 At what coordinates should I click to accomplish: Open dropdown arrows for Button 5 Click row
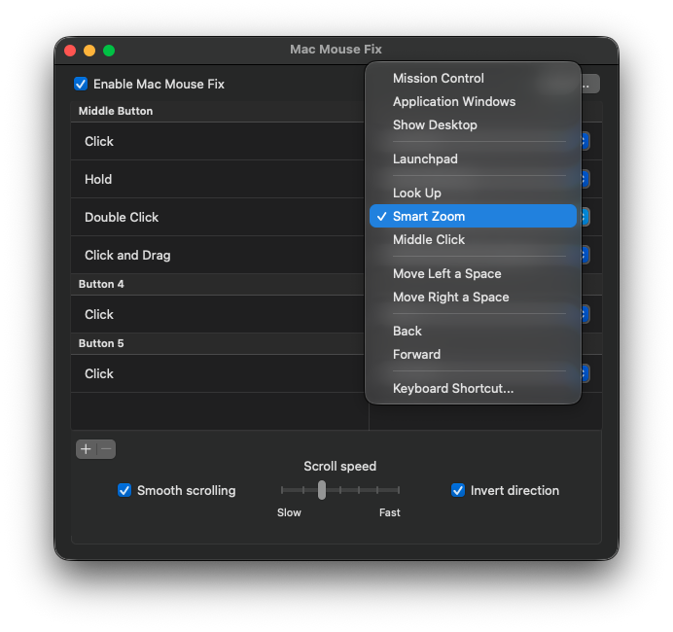(x=585, y=373)
